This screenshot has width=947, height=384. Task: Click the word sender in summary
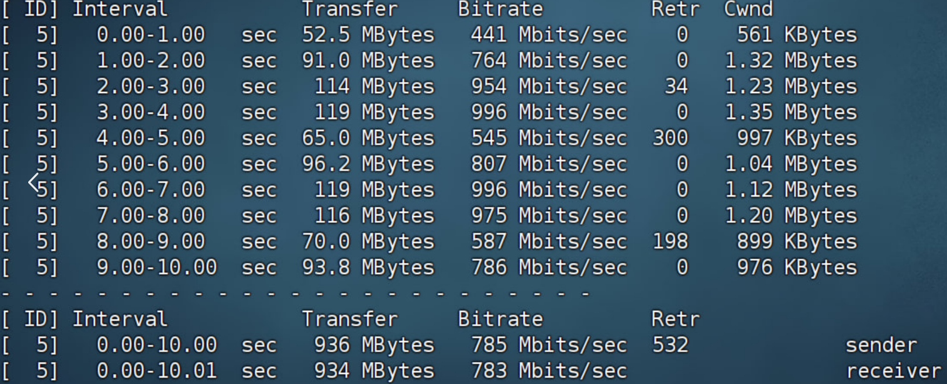pyautogui.click(x=881, y=345)
